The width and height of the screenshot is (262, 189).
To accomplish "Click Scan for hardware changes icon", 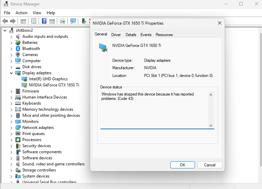I will pyautogui.click(x=73, y=21).
